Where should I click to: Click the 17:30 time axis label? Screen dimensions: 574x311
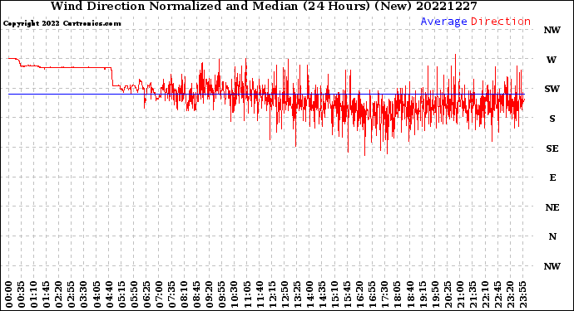(384, 294)
